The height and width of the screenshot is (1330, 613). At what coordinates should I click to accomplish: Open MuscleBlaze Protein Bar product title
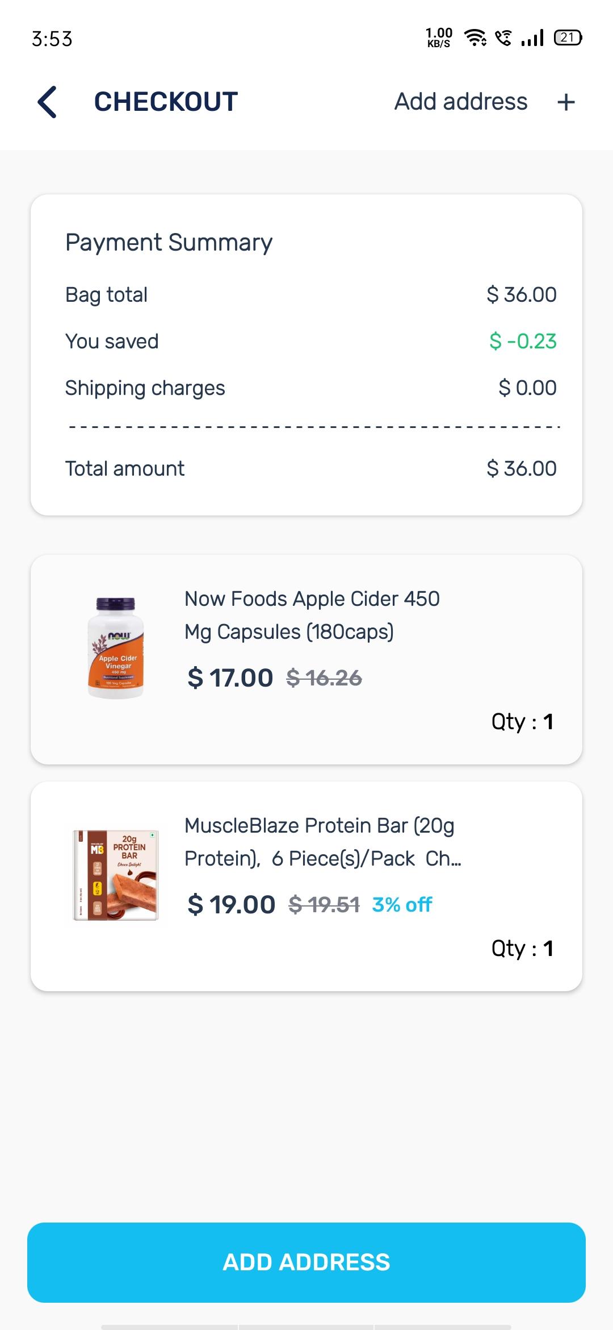tap(324, 842)
